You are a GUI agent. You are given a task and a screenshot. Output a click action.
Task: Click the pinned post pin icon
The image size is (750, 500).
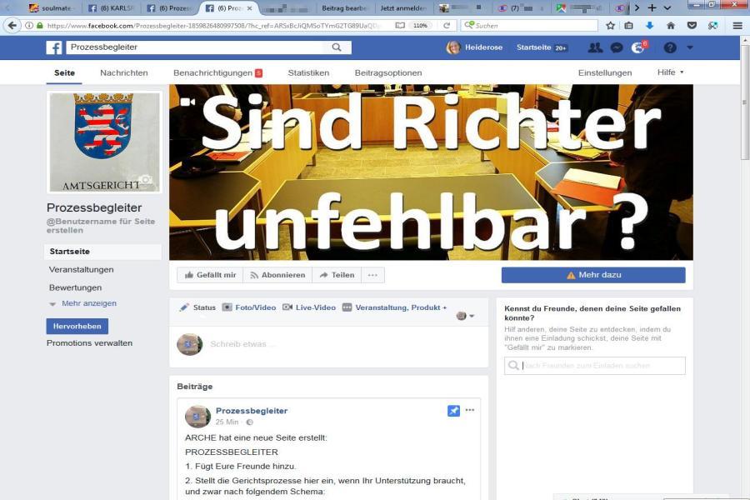click(453, 411)
